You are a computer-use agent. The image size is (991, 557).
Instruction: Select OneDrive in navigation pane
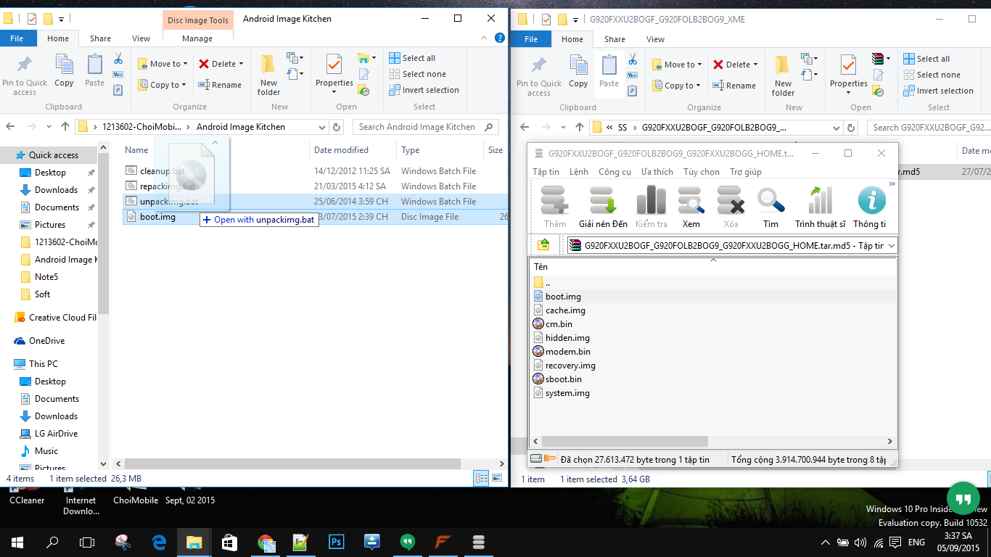[46, 341]
